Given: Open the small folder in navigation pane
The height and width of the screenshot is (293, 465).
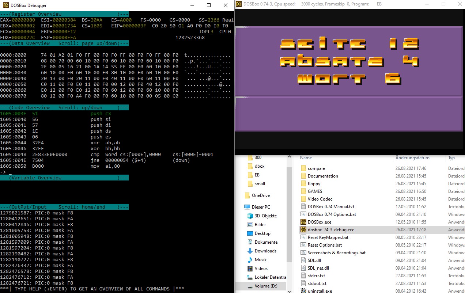Looking at the screenshot, I should [260, 184].
